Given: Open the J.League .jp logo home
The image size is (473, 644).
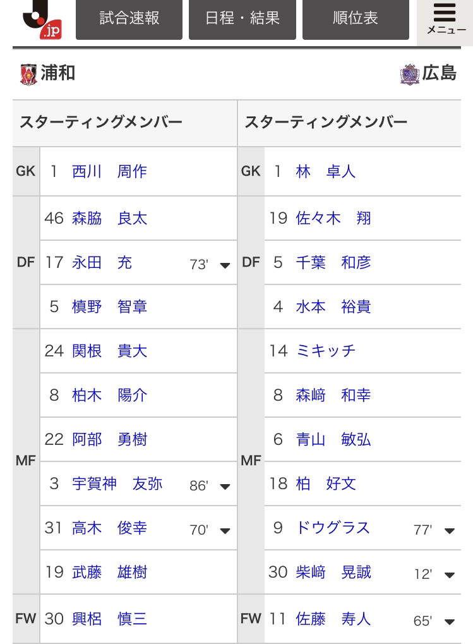Looking at the screenshot, I should pyautogui.click(x=42, y=20).
